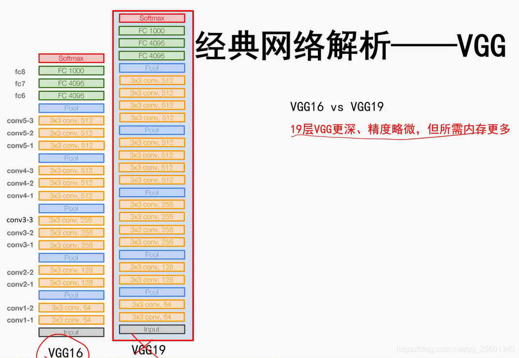Click the conv2-2 label
Screen dimensions: 519x358
tap(20, 272)
